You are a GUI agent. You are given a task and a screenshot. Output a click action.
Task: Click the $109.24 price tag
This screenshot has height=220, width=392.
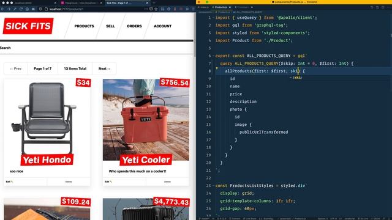76,202
